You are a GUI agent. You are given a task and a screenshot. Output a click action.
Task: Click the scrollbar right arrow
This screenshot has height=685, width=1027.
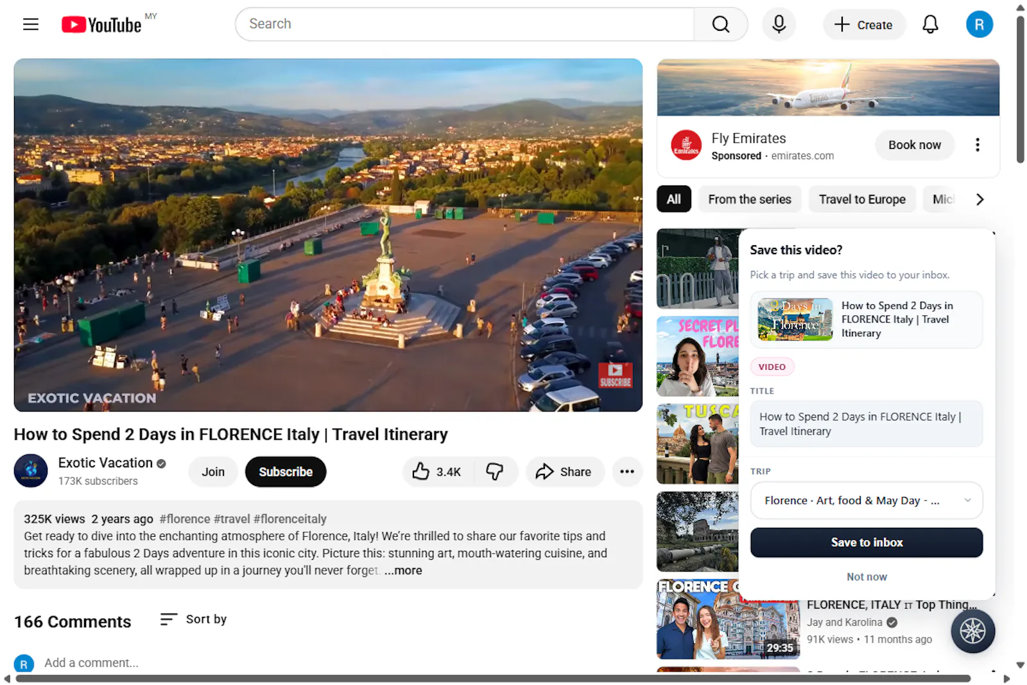[1006, 679]
